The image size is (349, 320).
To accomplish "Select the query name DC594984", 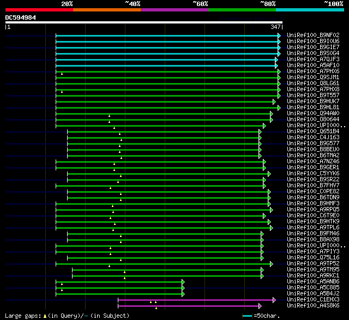I will point(21,17).
